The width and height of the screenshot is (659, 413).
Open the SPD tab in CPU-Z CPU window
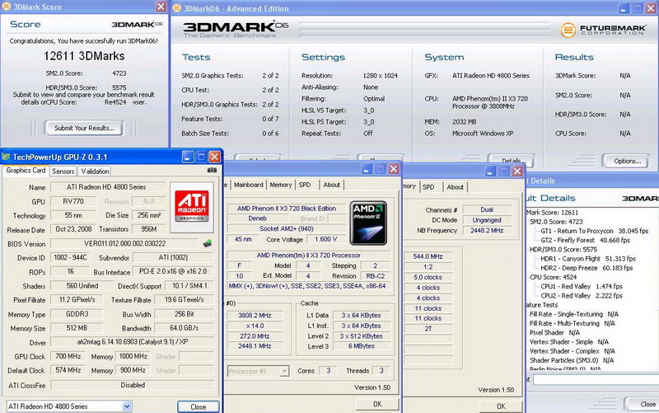pos(305,185)
